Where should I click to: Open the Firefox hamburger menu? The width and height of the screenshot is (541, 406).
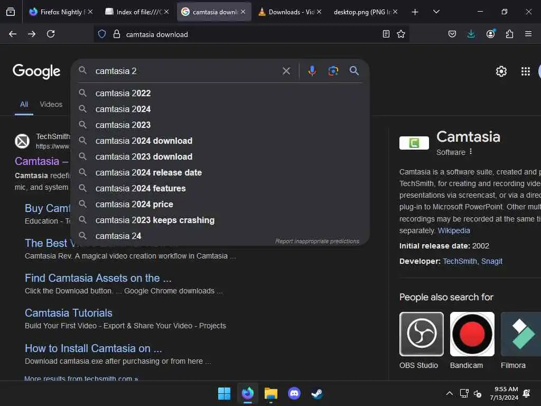528,34
